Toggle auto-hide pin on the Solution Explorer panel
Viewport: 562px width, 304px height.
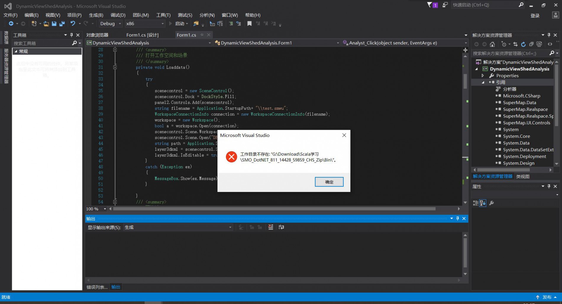pyautogui.click(x=549, y=35)
